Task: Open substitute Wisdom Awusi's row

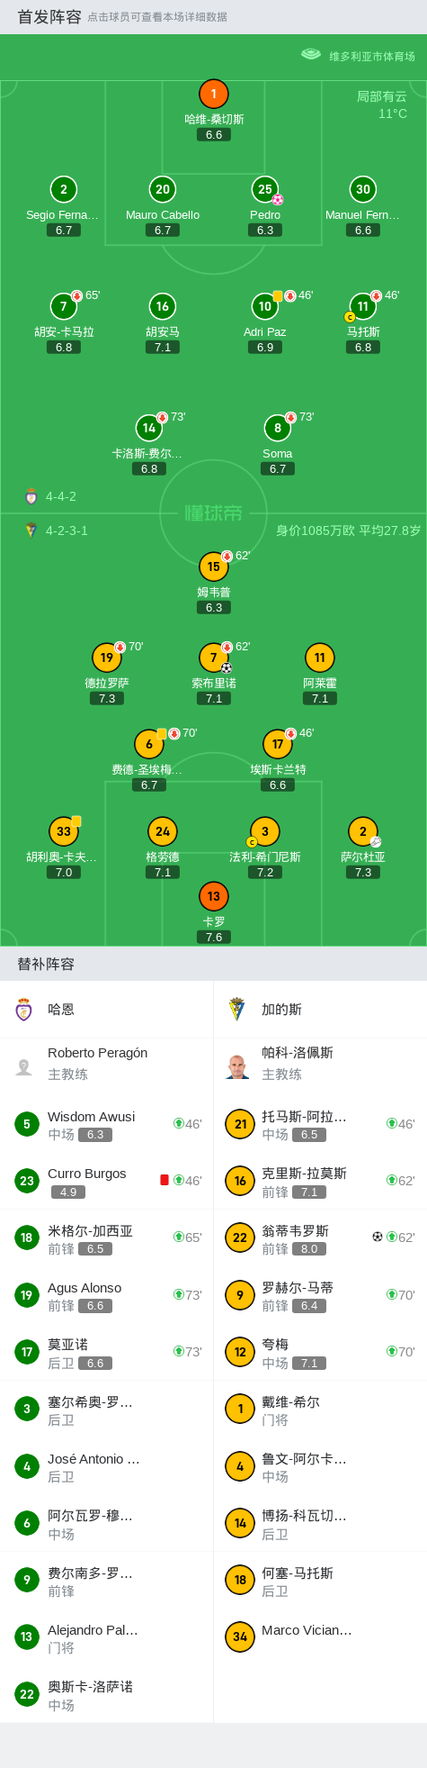Action: pyautogui.click(x=107, y=1124)
